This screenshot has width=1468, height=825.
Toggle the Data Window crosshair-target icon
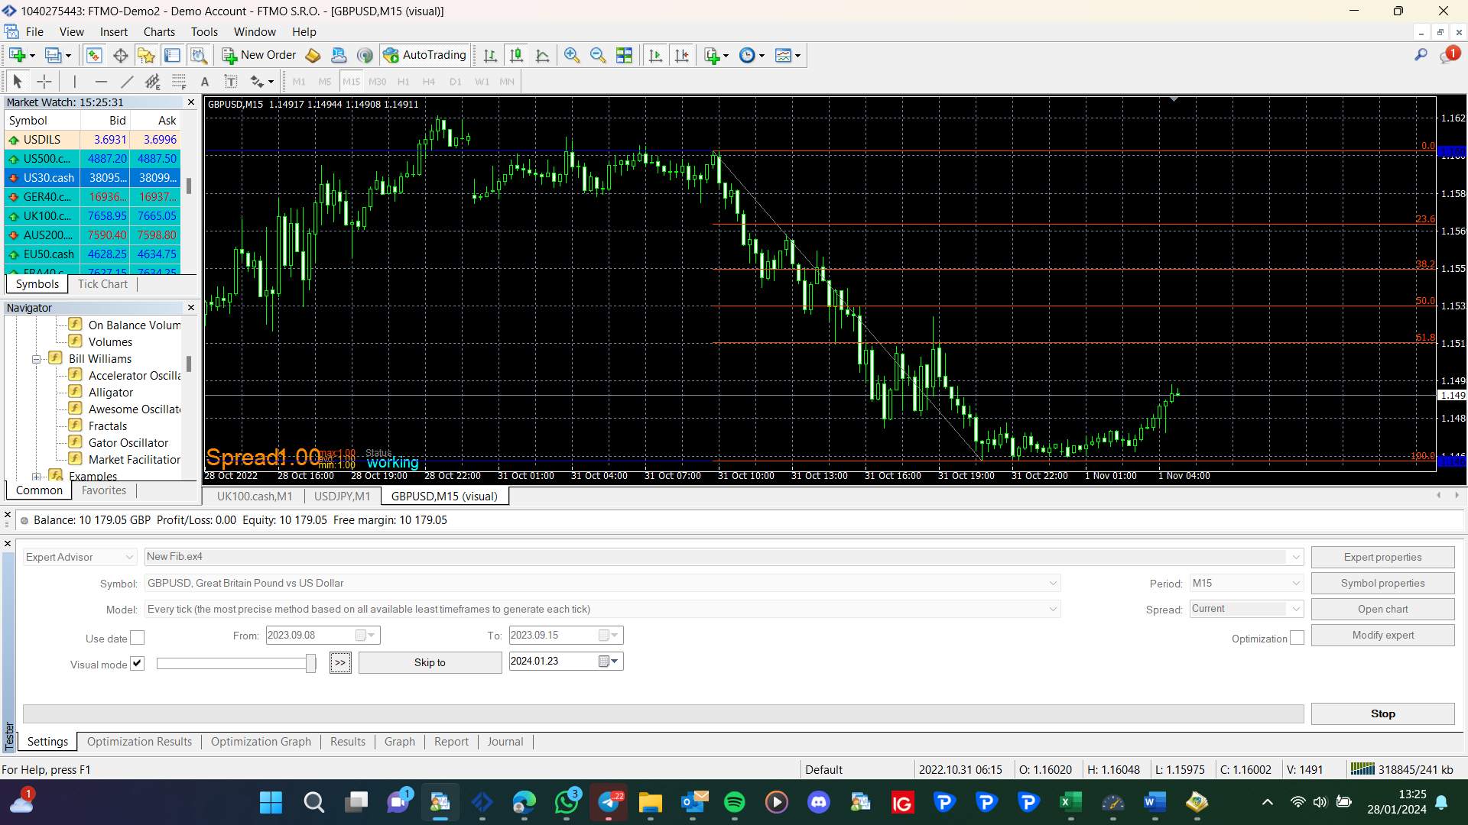tap(120, 55)
